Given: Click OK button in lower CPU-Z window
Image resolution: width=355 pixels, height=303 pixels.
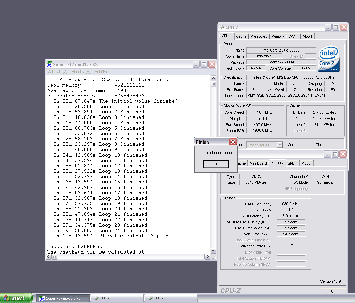Looking at the screenshot, I should pos(333,291).
